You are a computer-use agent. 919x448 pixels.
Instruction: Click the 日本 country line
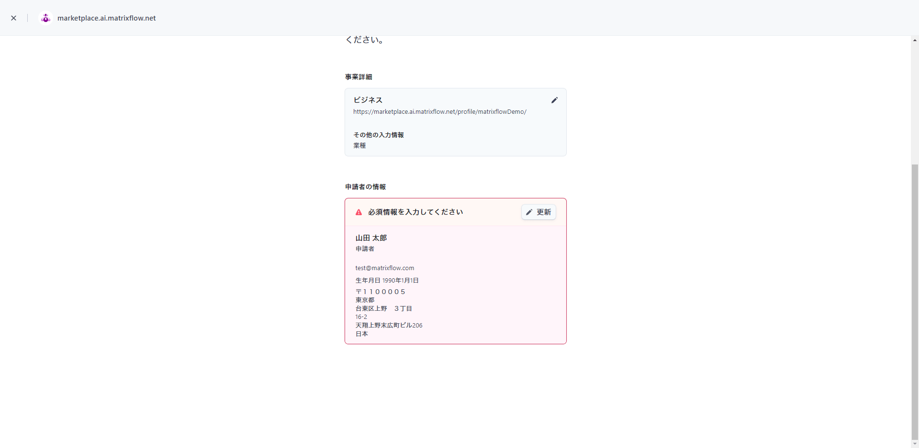(x=361, y=334)
